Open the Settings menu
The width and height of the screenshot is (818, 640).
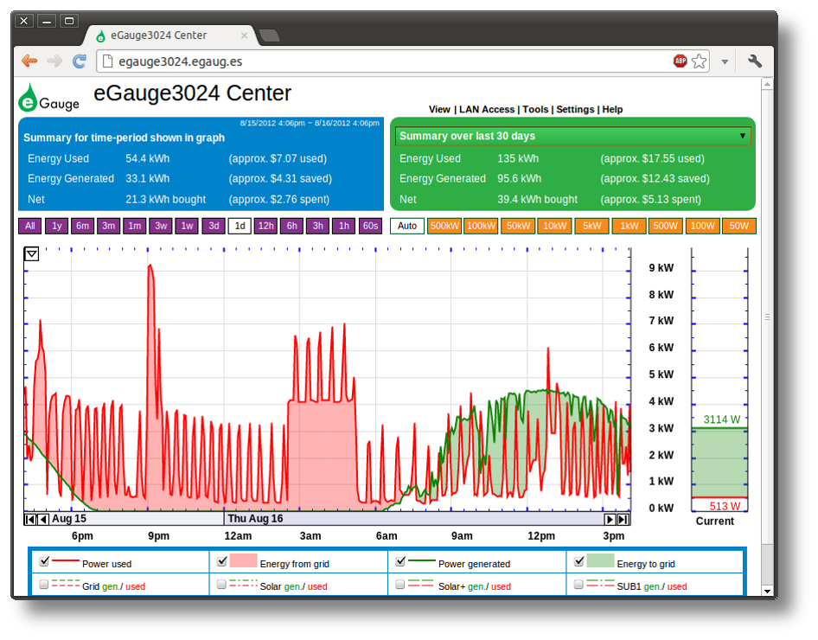click(575, 110)
